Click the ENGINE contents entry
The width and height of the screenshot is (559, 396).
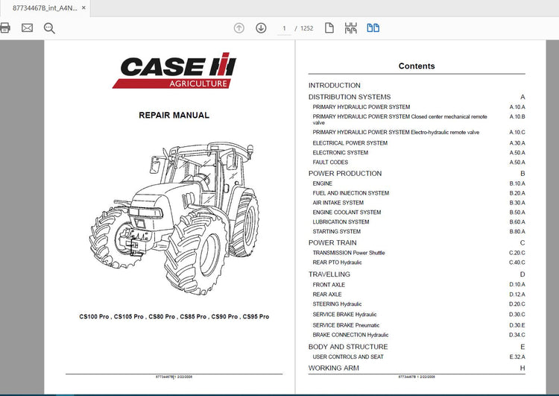pyautogui.click(x=322, y=183)
